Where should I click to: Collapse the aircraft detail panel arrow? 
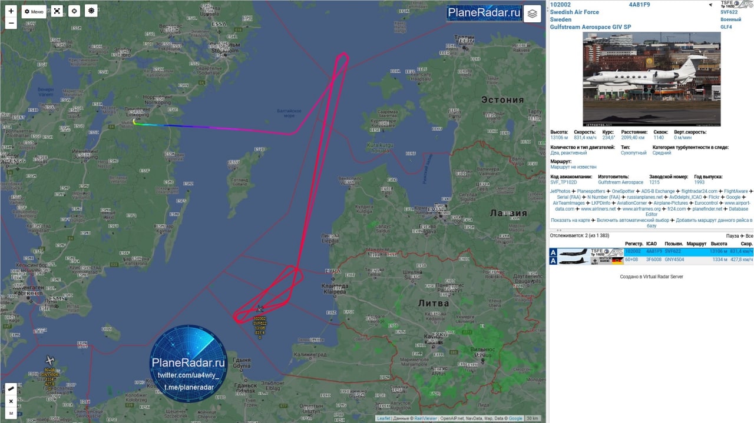(x=710, y=5)
